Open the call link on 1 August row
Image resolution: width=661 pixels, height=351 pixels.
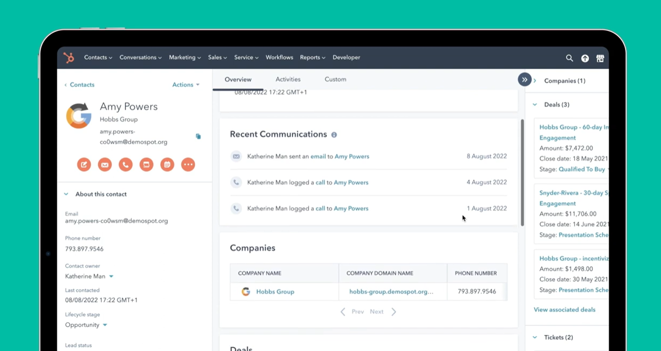pos(320,209)
